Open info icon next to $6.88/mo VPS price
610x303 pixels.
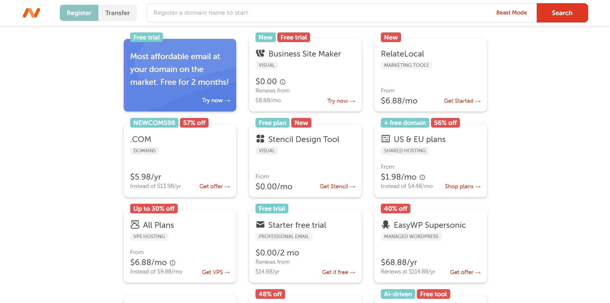coord(173,263)
